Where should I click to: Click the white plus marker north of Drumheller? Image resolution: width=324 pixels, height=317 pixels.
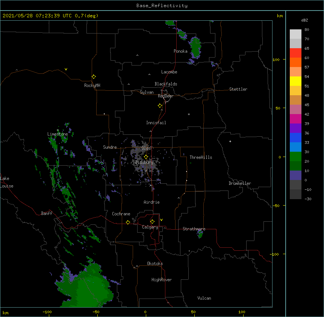coord(230,141)
